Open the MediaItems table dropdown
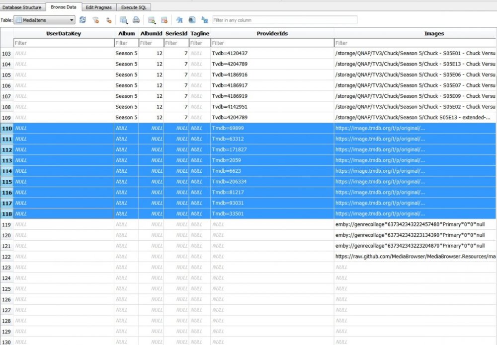497x345 pixels. tap(45, 20)
